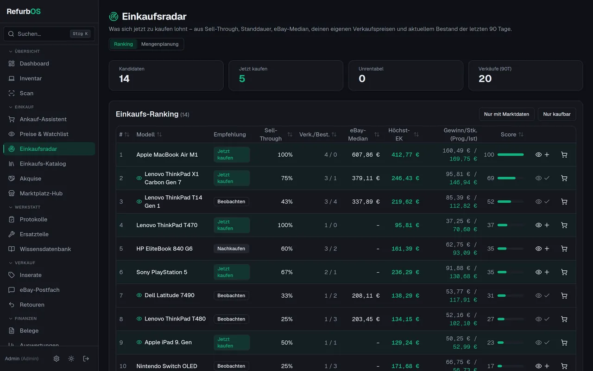Image resolution: width=593 pixels, height=371 pixels.
Task: Toggle watch eye in Dell Latitude 7490 actions
Action: click(538, 295)
